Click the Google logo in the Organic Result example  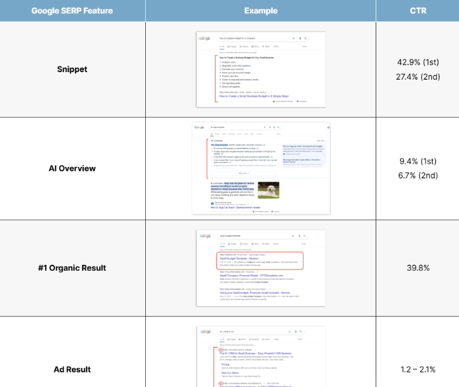(x=205, y=235)
